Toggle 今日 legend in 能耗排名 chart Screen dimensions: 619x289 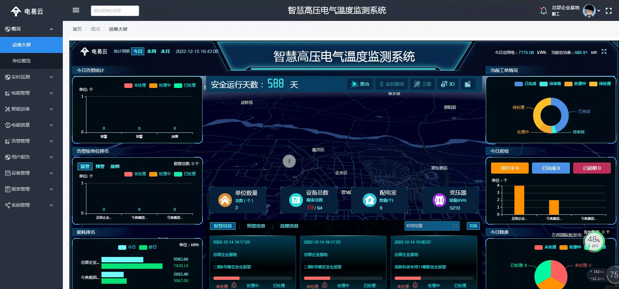(127, 247)
